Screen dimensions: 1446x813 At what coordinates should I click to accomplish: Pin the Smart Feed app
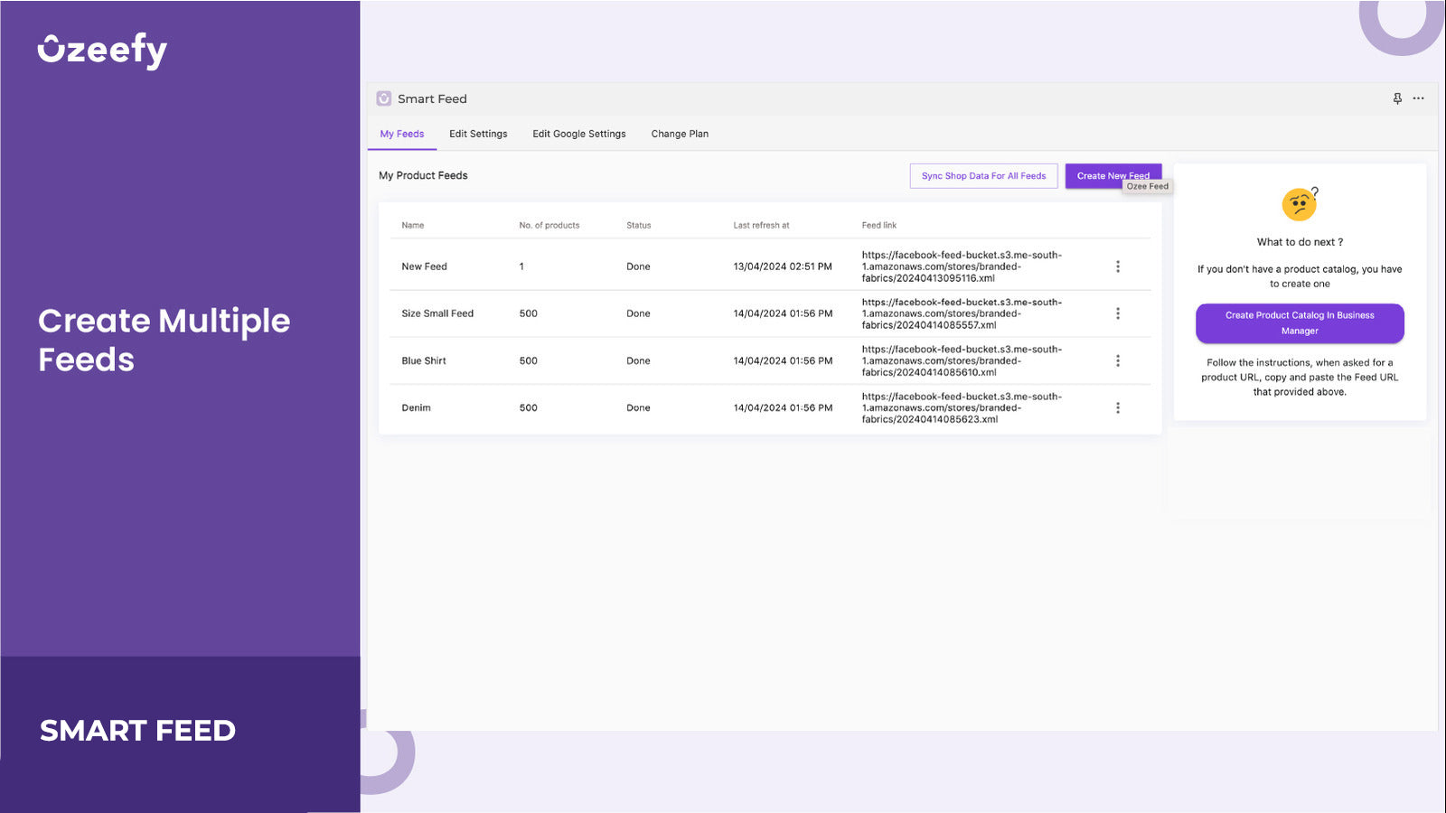[x=1396, y=98]
